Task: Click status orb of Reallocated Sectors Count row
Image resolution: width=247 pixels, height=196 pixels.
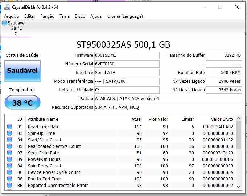Action: pyautogui.click(x=9, y=146)
